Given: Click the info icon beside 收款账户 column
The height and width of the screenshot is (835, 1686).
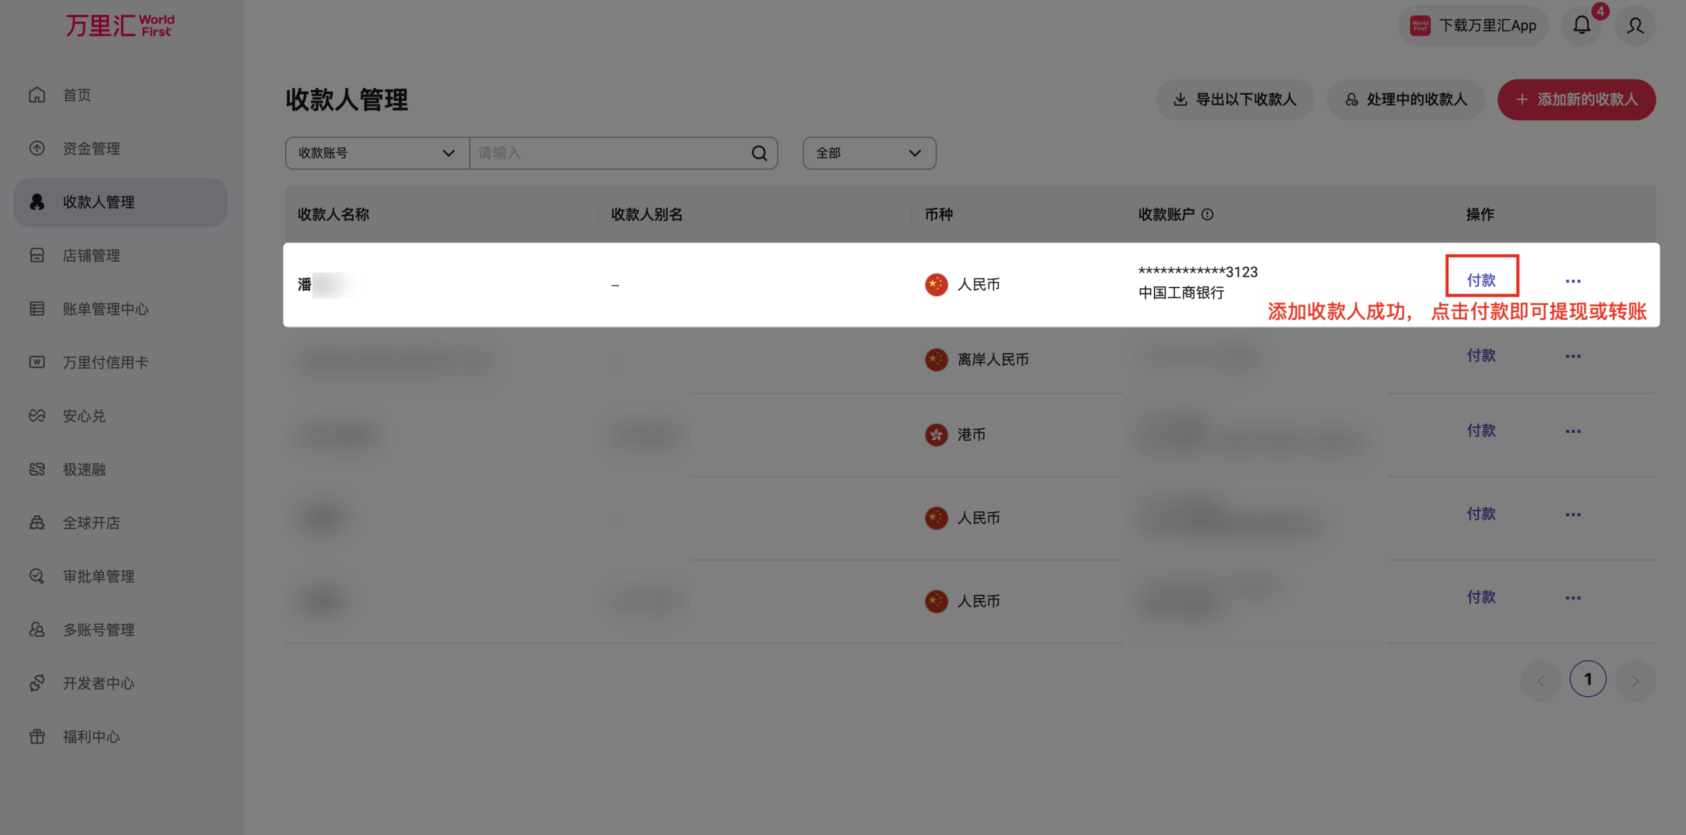Looking at the screenshot, I should (x=1208, y=214).
